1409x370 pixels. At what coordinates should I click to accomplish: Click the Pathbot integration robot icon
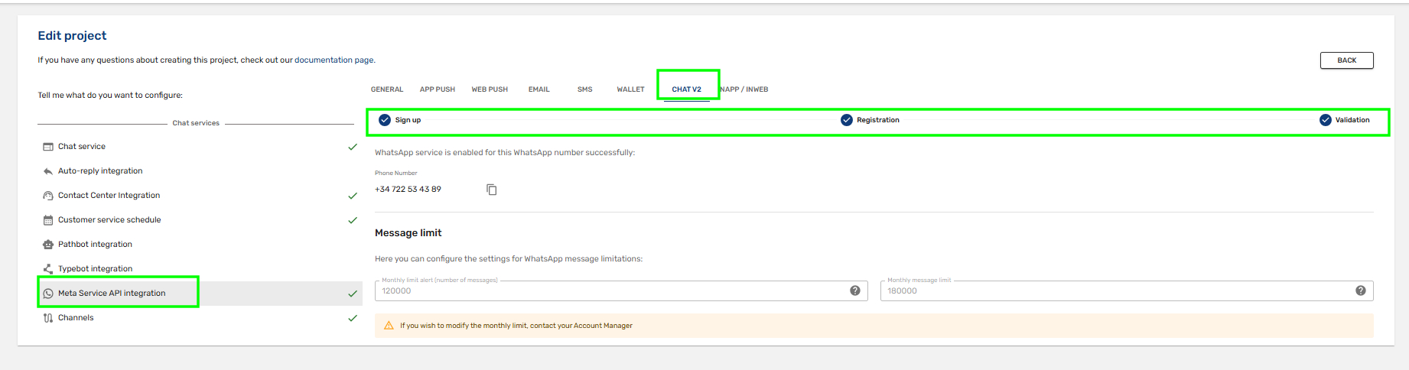click(48, 245)
